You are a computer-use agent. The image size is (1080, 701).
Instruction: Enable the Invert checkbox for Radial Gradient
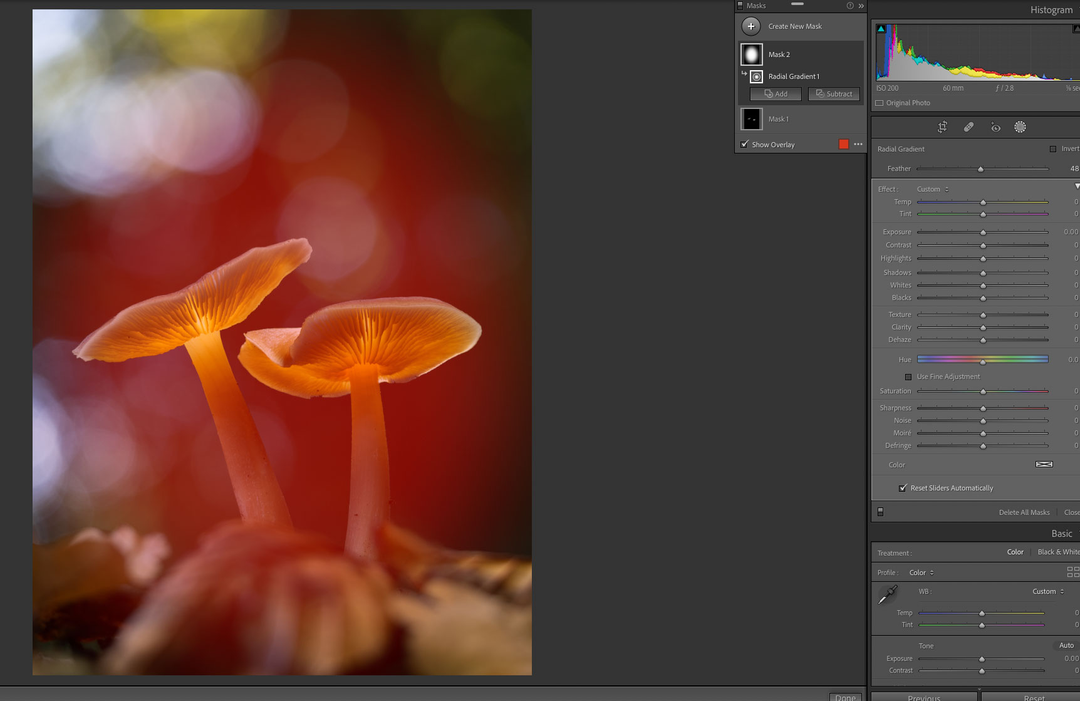tap(1054, 148)
